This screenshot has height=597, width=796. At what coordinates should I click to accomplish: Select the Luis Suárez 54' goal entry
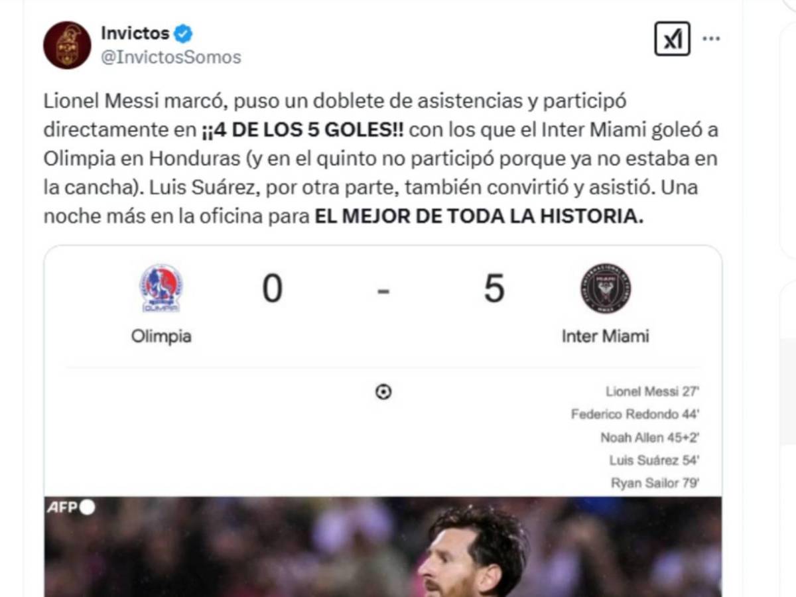[655, 460]
